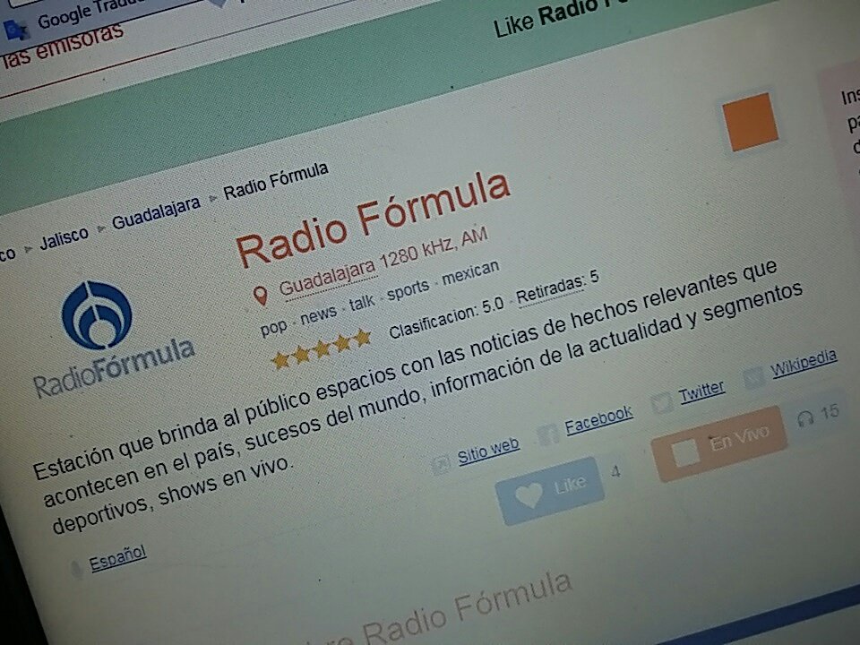Image resolution: width=860 pixels, height=645 pixels.
Task: Click the Radio Fórmula station logo
Action: point(113,340)
